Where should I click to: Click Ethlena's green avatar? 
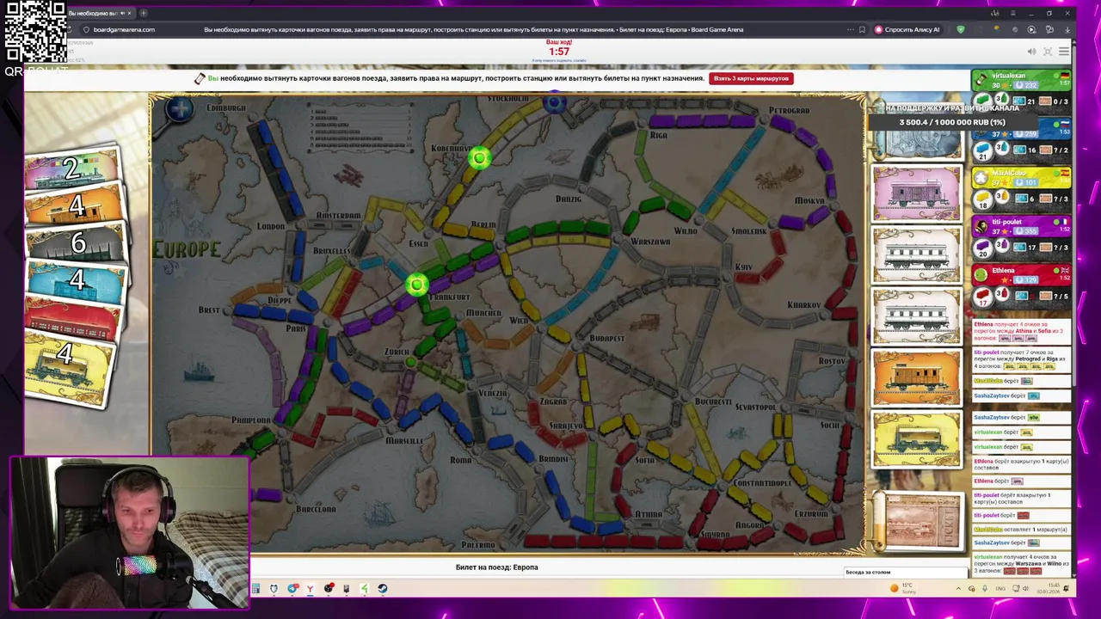coord(981,276)
